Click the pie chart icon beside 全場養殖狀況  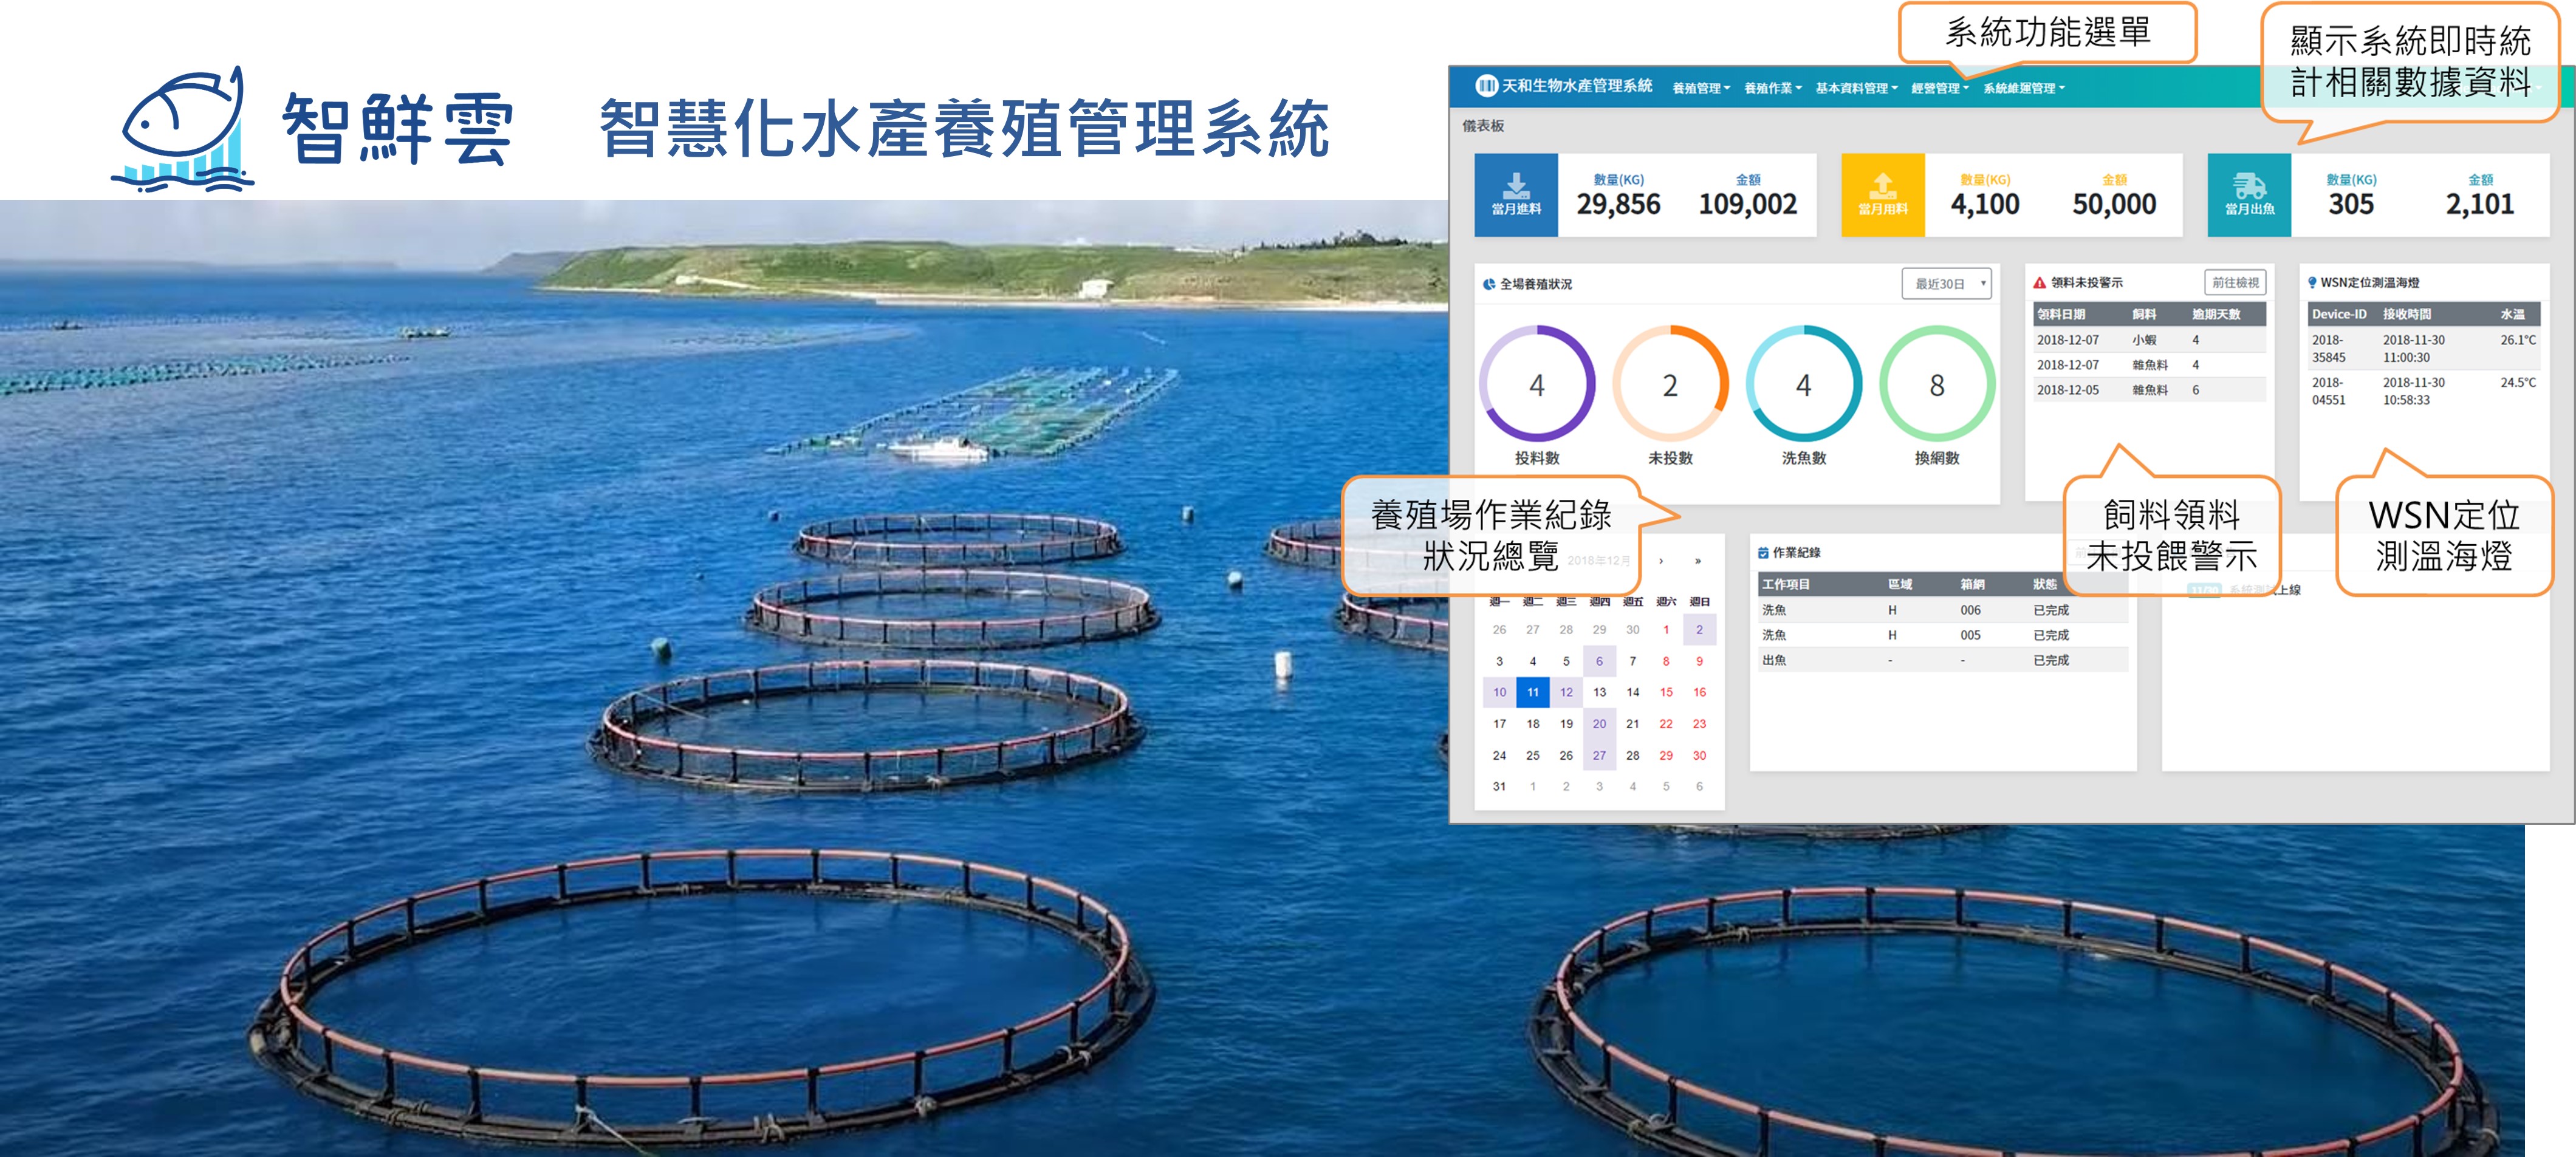pos(1489,284)
